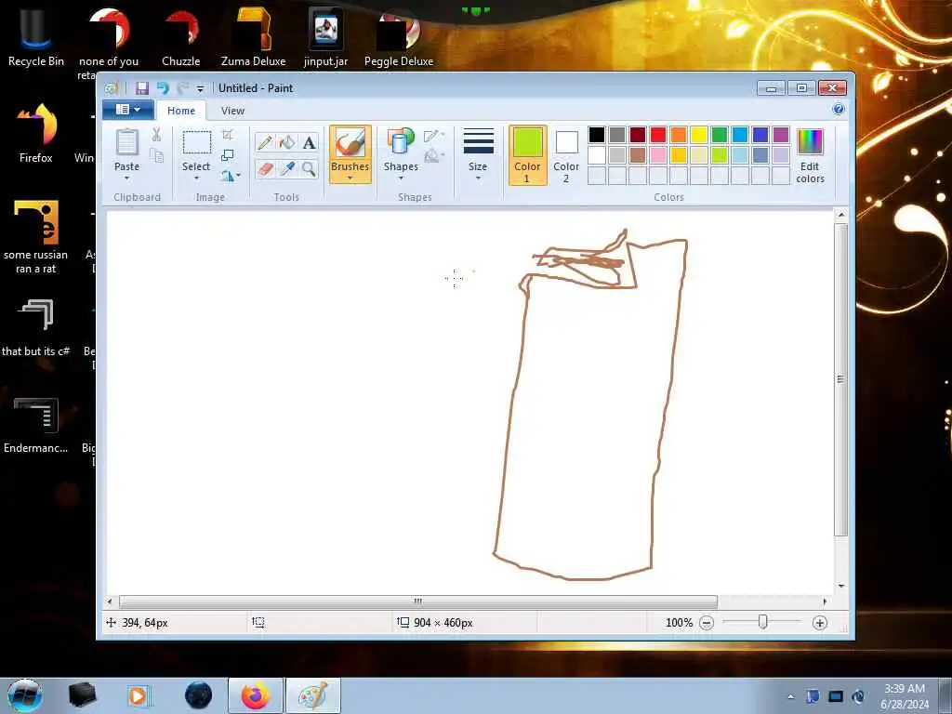The height and width of the screenshot is (714, 952).
Task: Select the Magnifier tool
Action: [309, 168]
